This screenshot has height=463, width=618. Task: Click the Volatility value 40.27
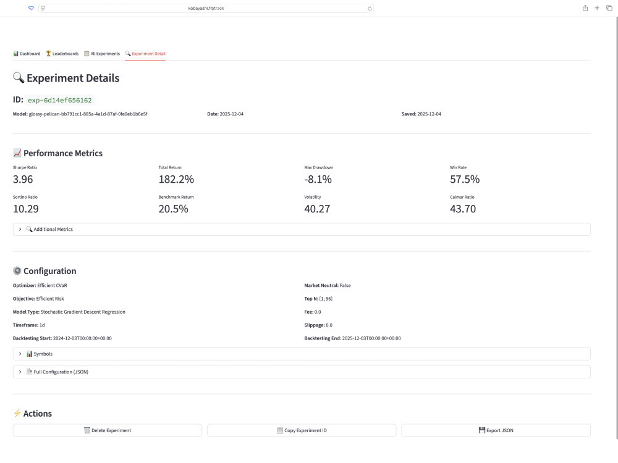[317, 209]
